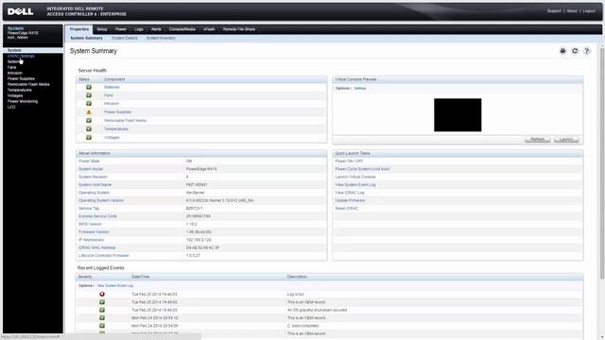Click the 'XenServer' Operating System value
This screenshot has height=340, width=605.
(196, 193)
